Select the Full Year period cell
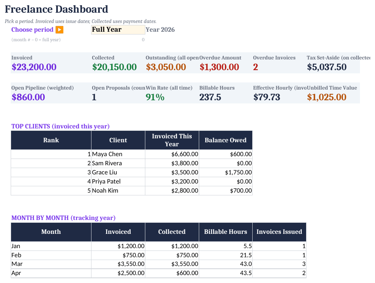 click(118, 30)
